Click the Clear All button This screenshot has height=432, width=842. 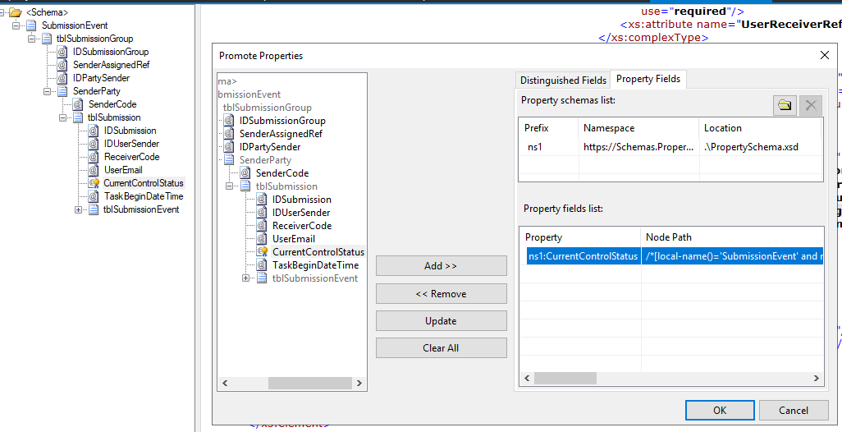point(441,347)
